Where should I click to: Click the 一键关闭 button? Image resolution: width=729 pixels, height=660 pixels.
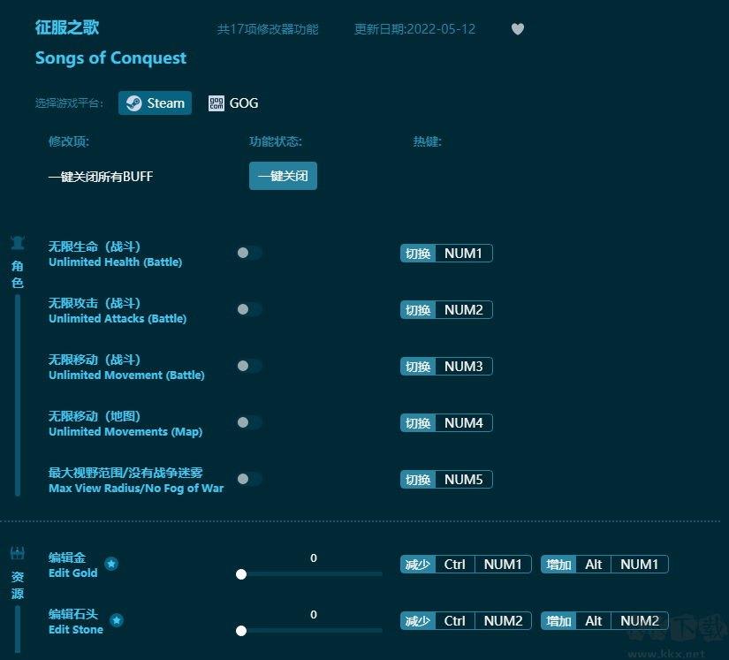coord(283,176)
